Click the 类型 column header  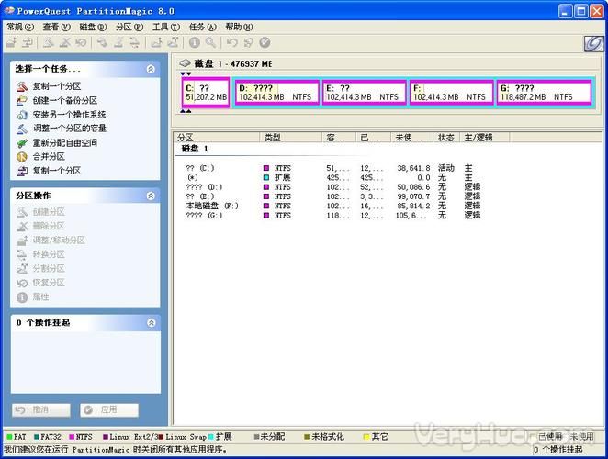(291, 137)
